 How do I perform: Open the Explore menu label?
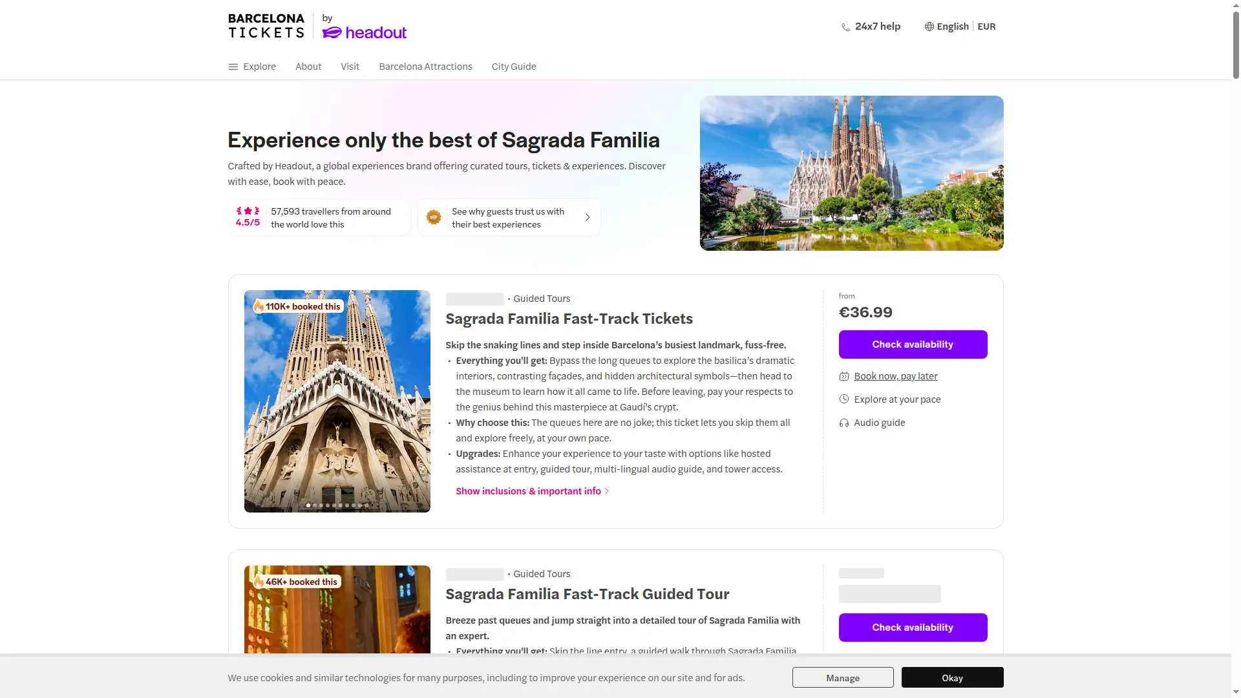coord(260,67)
